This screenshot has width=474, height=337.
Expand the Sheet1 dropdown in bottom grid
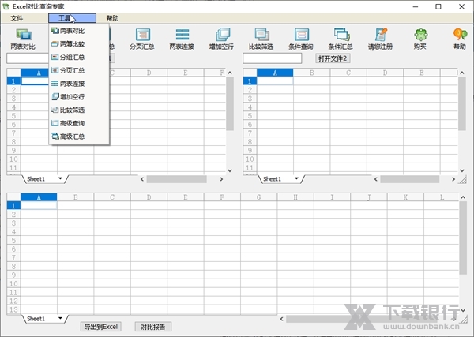60,319
